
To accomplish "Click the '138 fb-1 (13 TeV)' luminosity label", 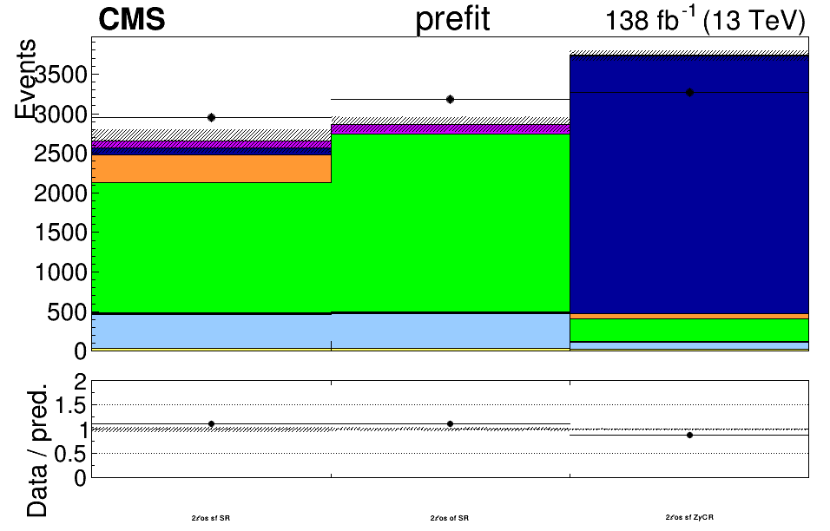I will (705, 21).
